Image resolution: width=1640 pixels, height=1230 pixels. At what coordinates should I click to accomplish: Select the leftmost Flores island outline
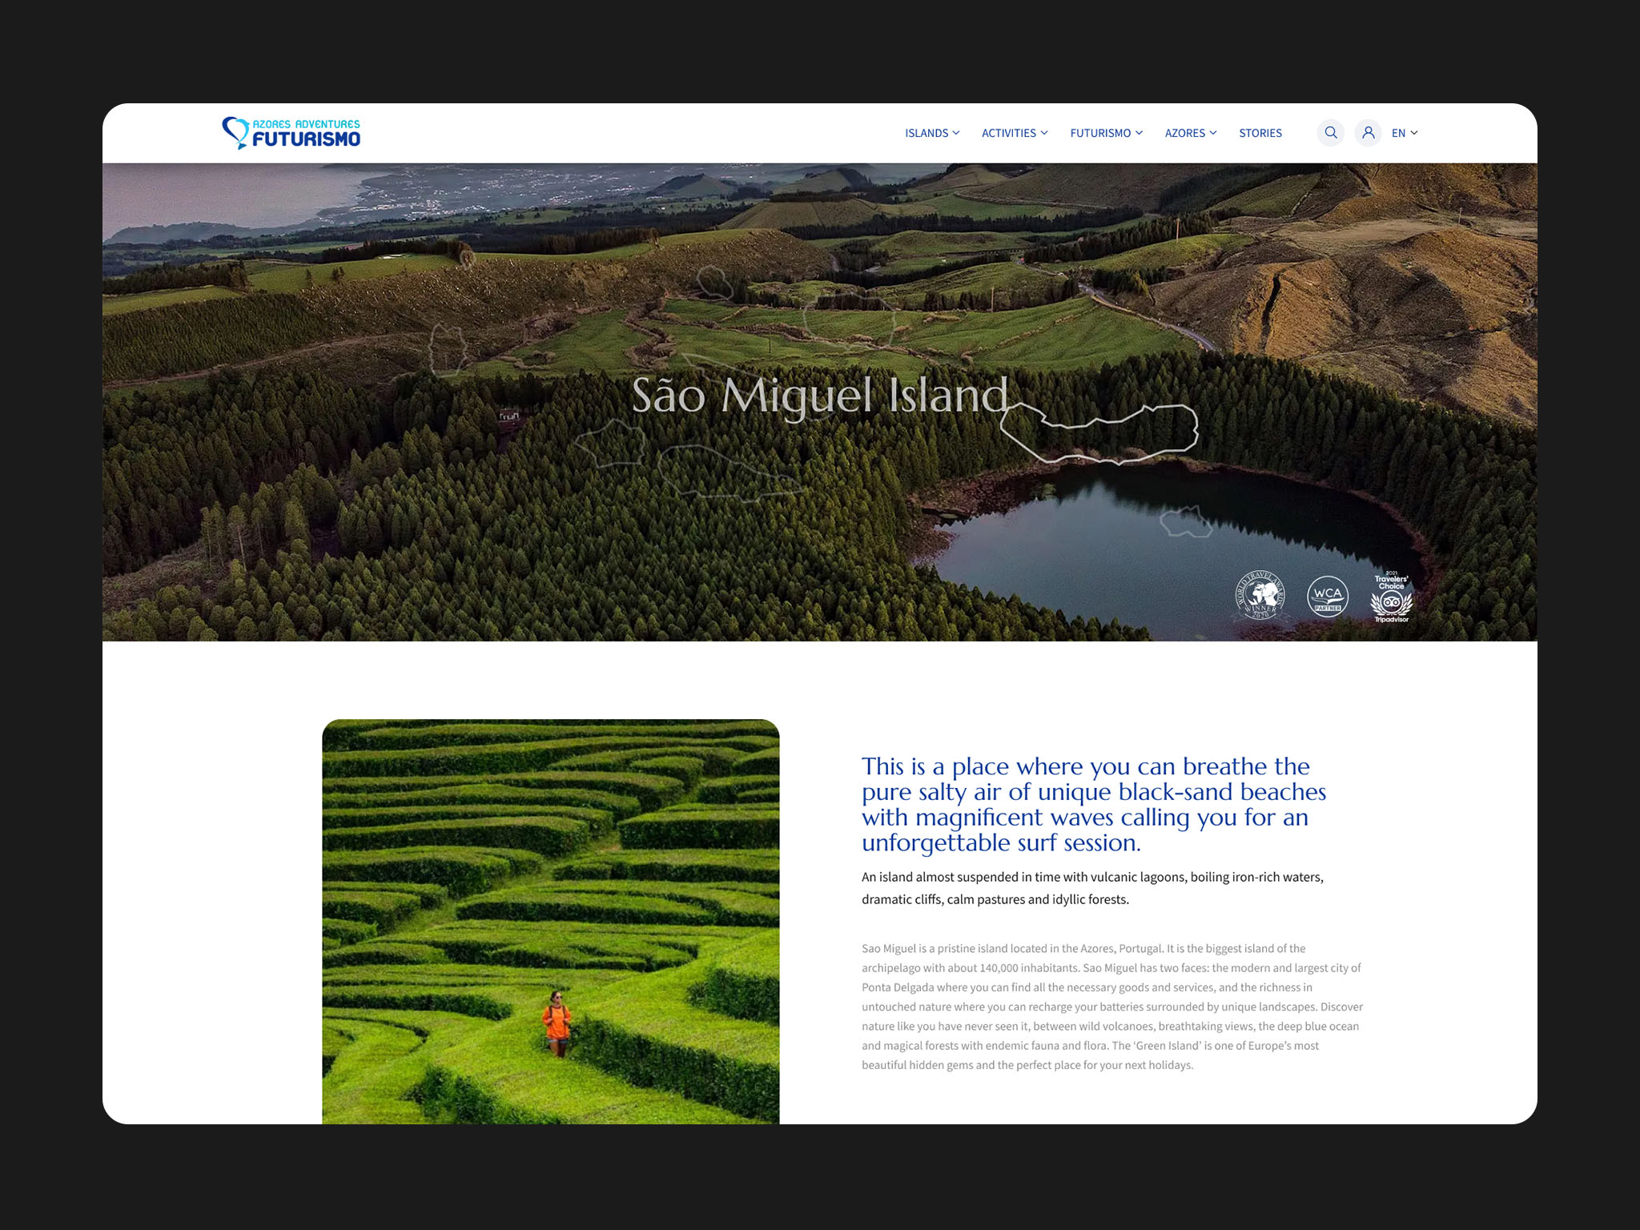click(448, 349)
